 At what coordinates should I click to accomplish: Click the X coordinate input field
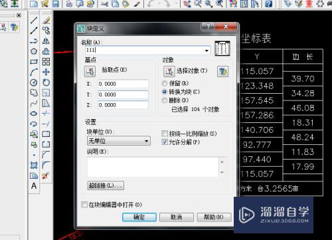point(123,84)
